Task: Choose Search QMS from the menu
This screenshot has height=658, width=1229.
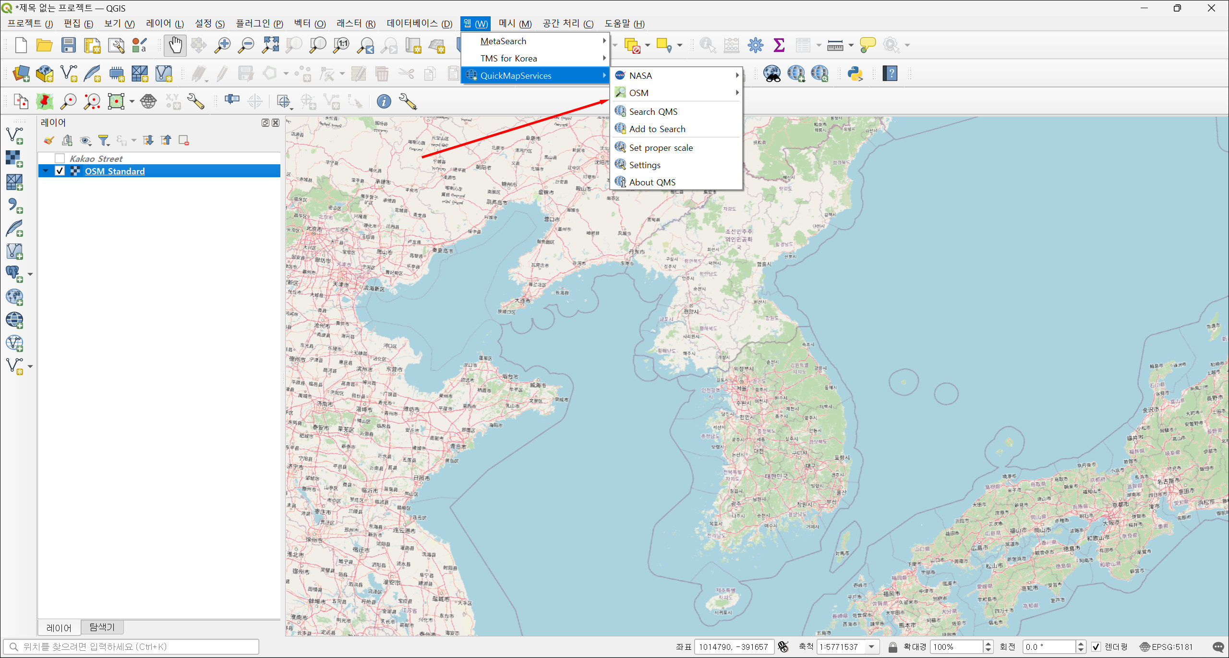Action: 653,111
